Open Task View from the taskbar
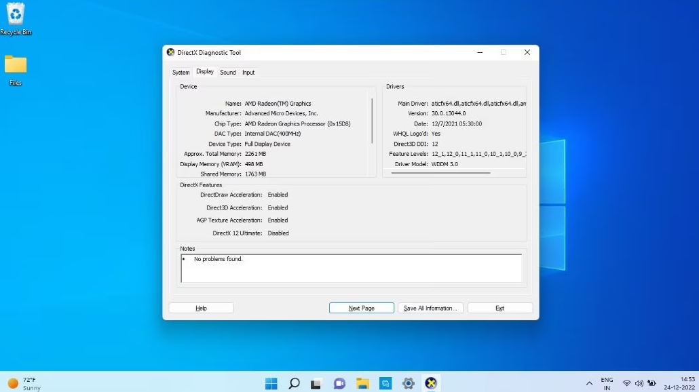 (x=316, y=383)
